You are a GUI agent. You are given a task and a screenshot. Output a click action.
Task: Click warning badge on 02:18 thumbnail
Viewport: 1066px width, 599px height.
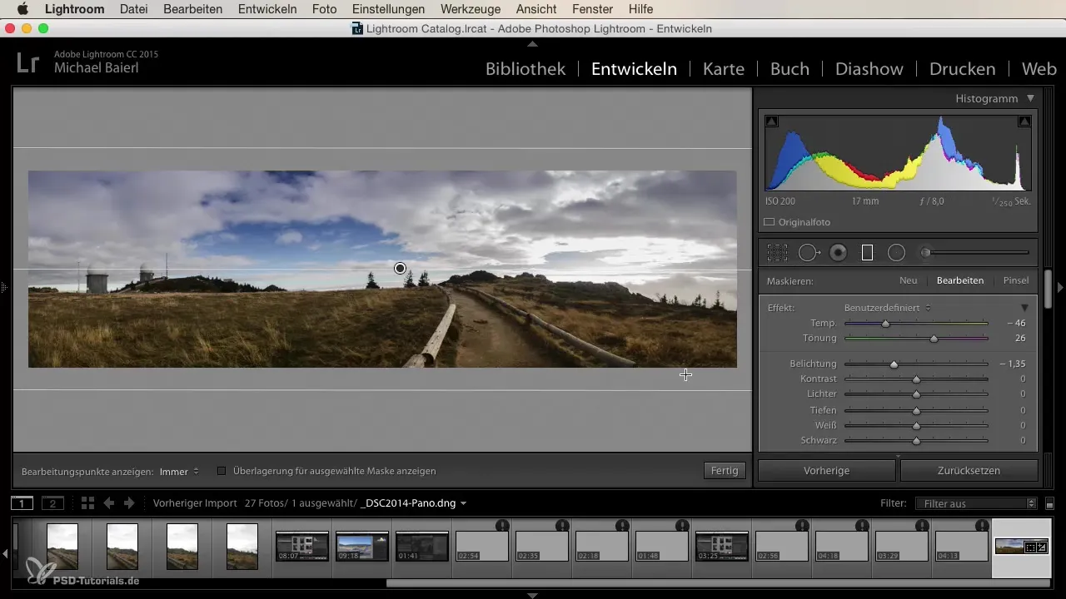tap(622, 526)
